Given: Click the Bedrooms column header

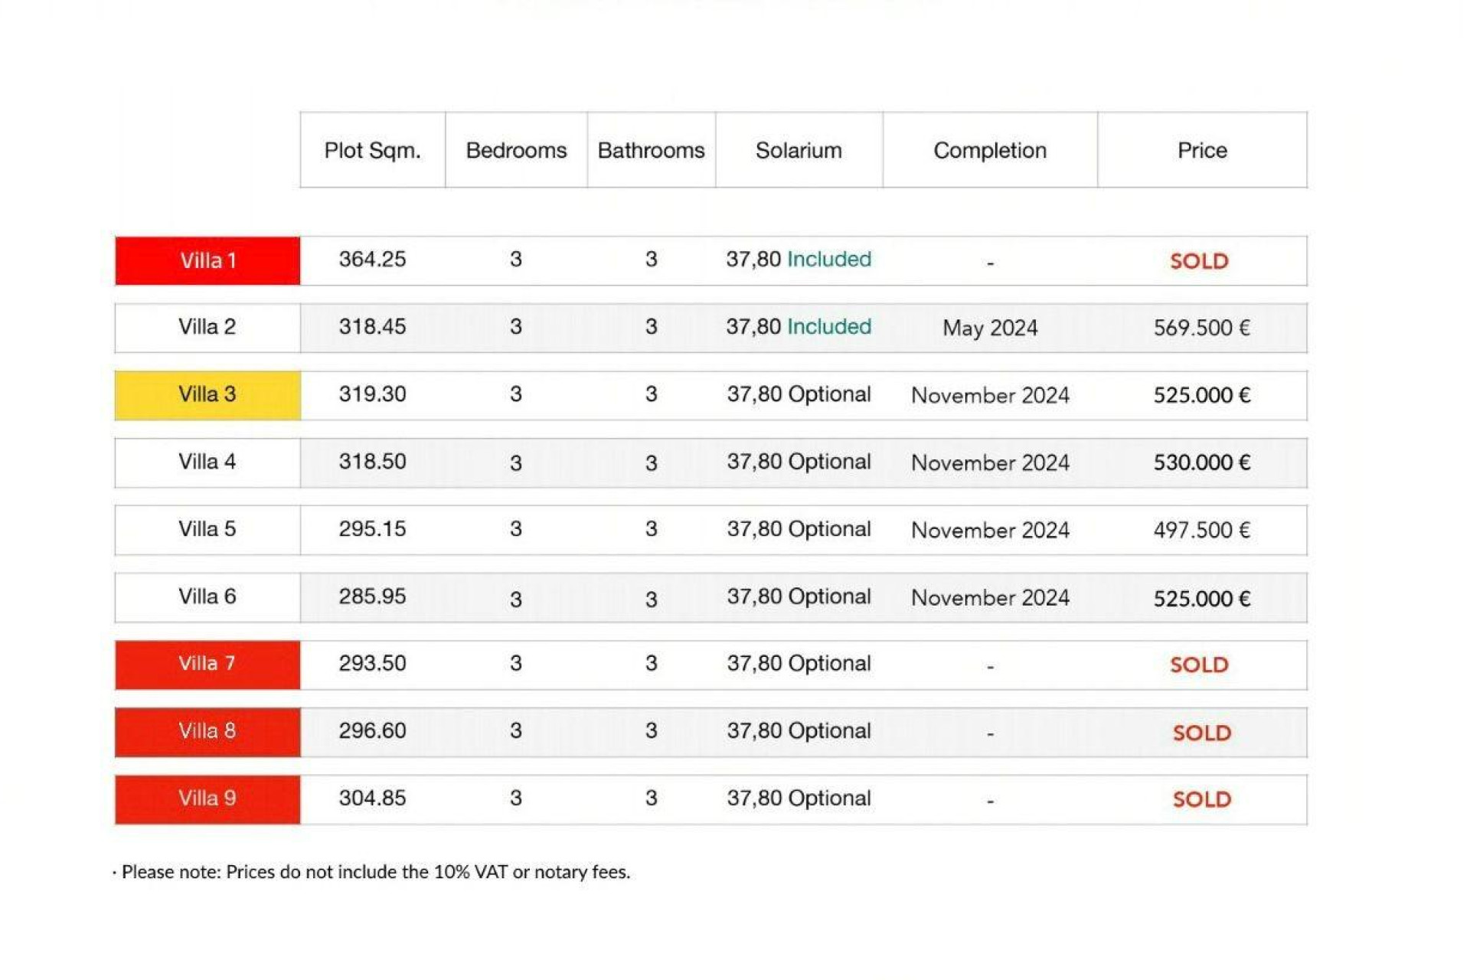Looking at the screenshot, I should tap(516, 150).
